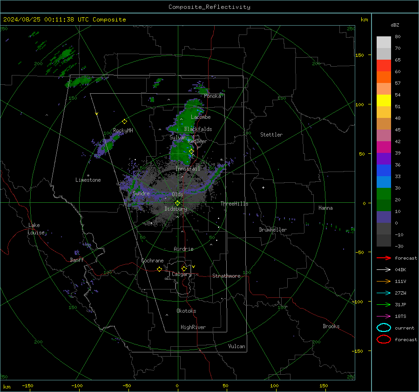Viewport: 419px width, 392px height.
Task: Click the Didsbury city label
Action: (x=176, y=209)
